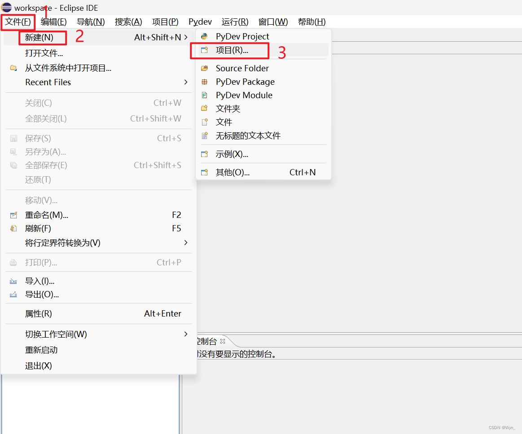Select 将行定界符转换为(V) entry
Viewport: 522px width, 434px height.
point(98,243)
